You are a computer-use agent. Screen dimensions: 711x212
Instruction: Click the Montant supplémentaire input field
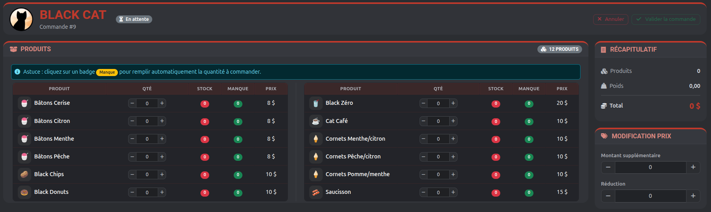650,167
